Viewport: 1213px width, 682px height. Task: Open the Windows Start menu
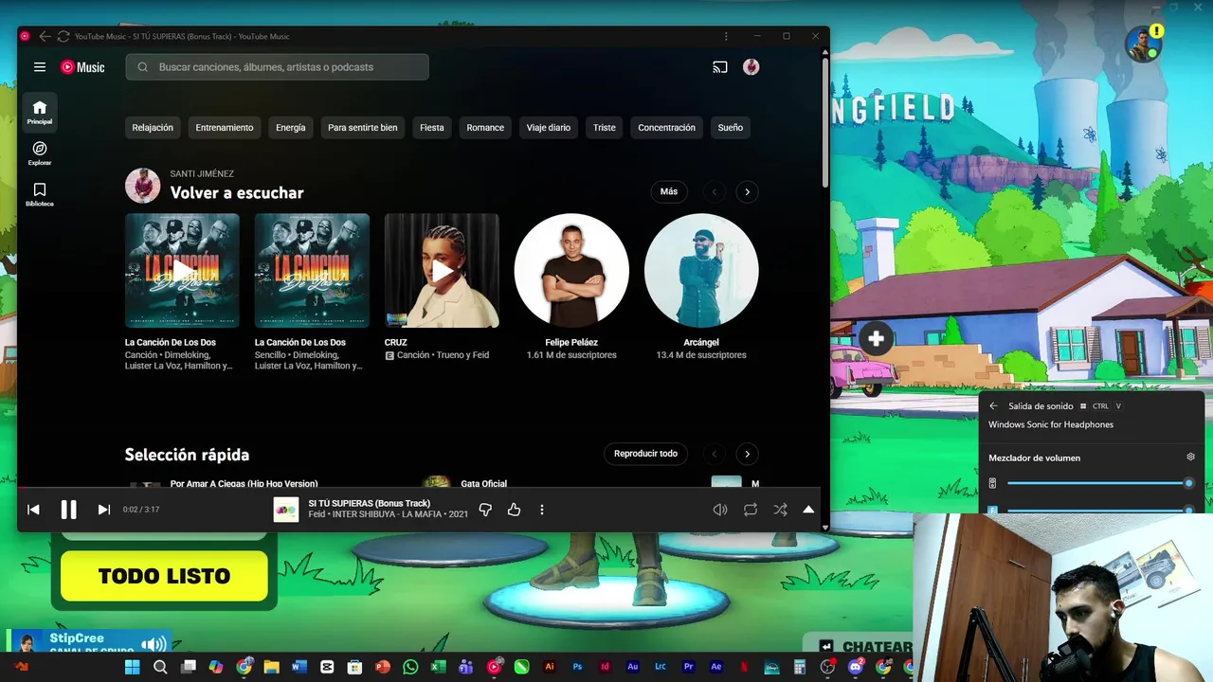click(x=133, y=667)
